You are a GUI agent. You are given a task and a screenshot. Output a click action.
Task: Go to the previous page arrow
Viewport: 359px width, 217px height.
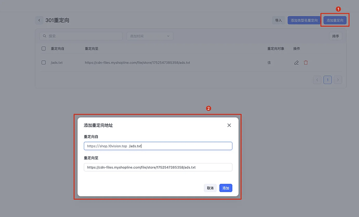(x=317, y=80)
